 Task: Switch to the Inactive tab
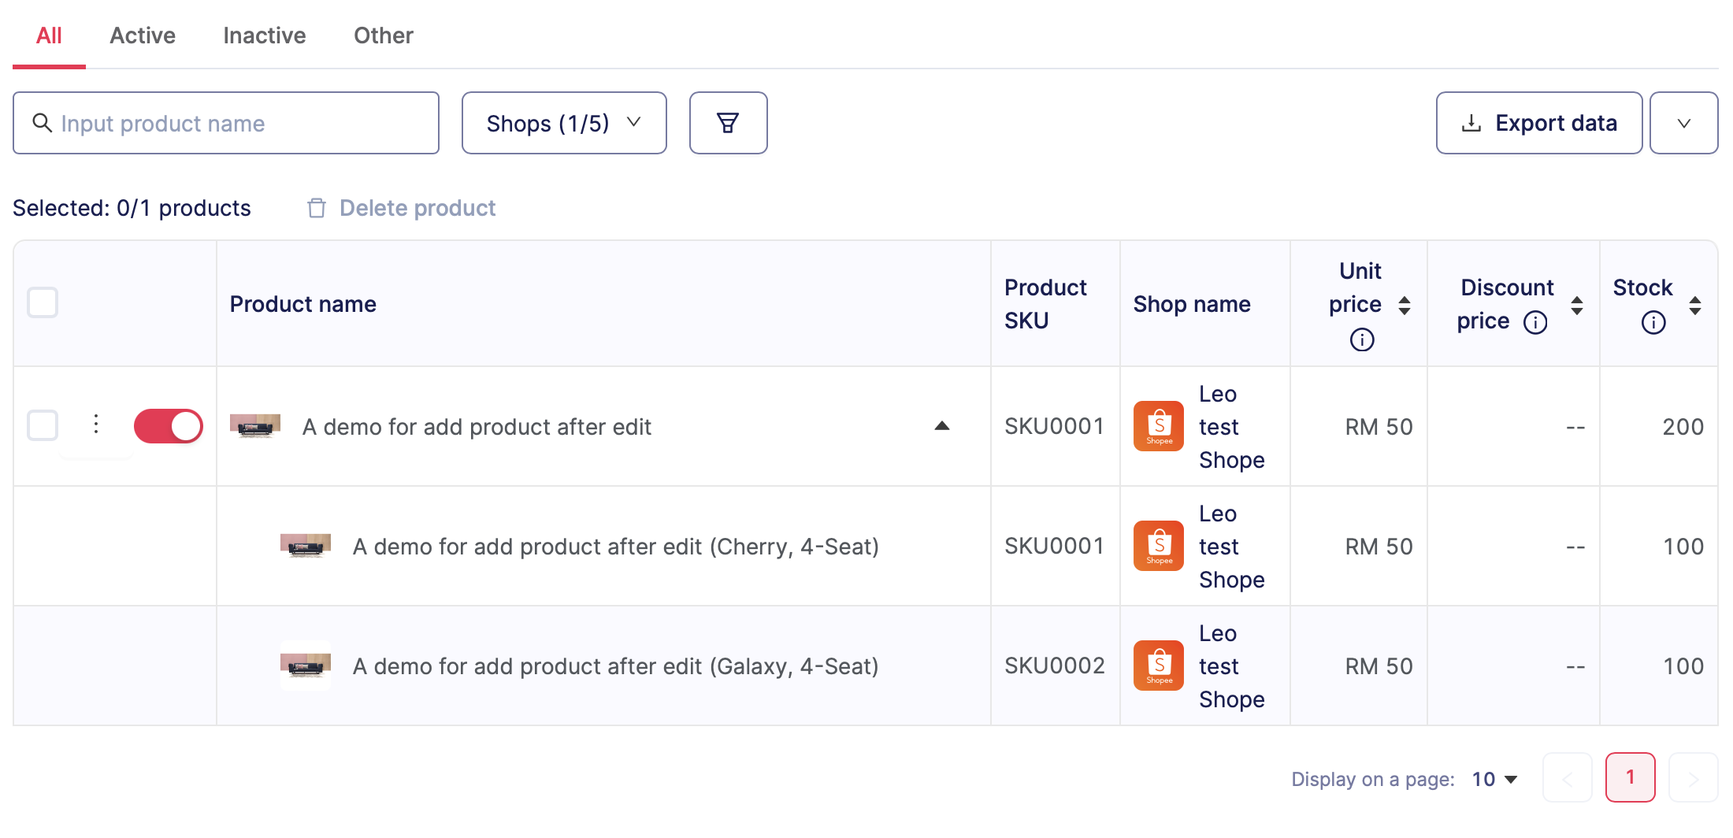[x=264, y=35]
